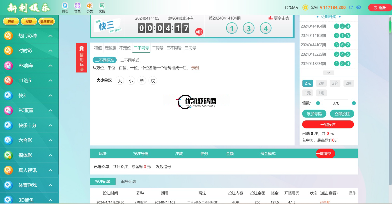This screenshot has width=392, height=204.
Task: Open the 追号记录 tab
Action: [x=128, y=182]
